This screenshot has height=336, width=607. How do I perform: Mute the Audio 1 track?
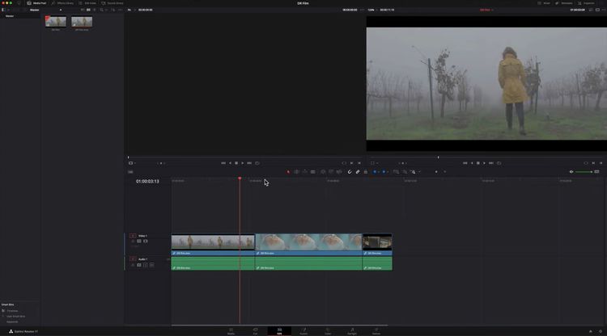tap(152, 265)
